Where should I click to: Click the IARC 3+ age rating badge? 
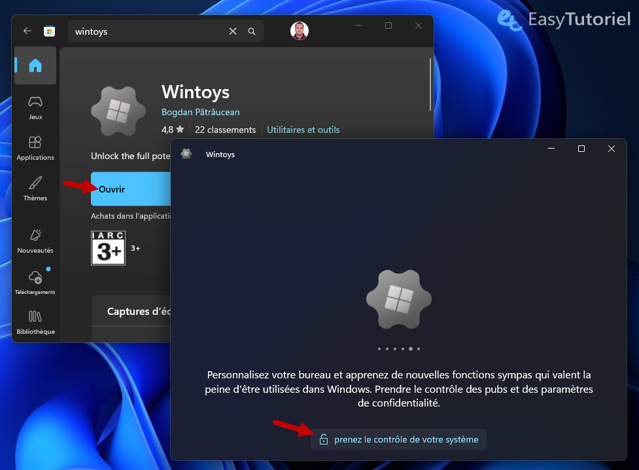[108, 248]
